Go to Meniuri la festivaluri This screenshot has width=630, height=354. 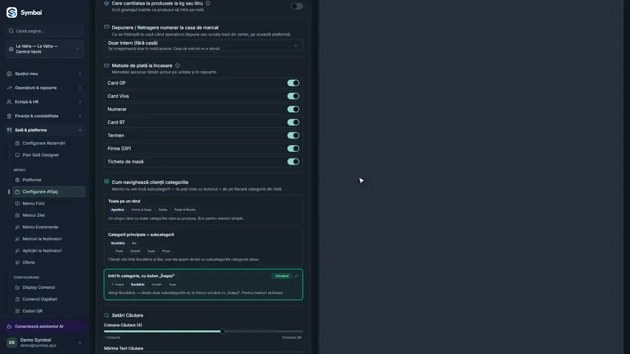49,239
